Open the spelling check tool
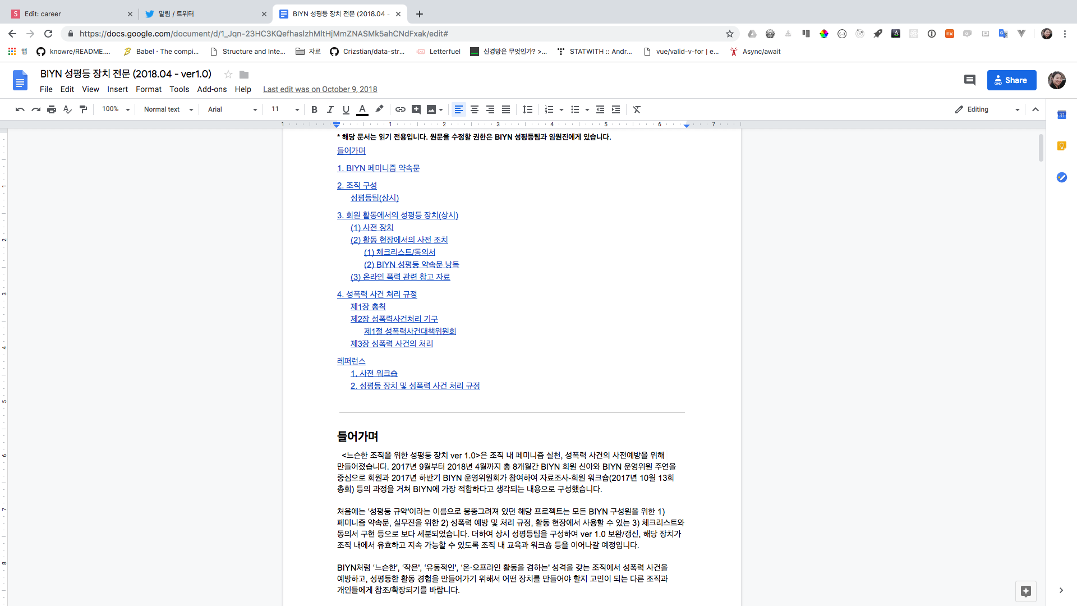 point(67,109)
